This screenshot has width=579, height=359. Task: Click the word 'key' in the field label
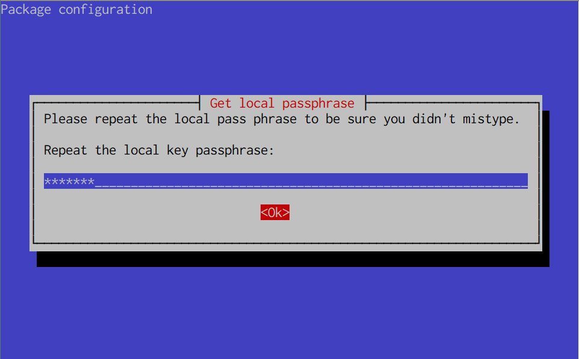tap(177, 150)
